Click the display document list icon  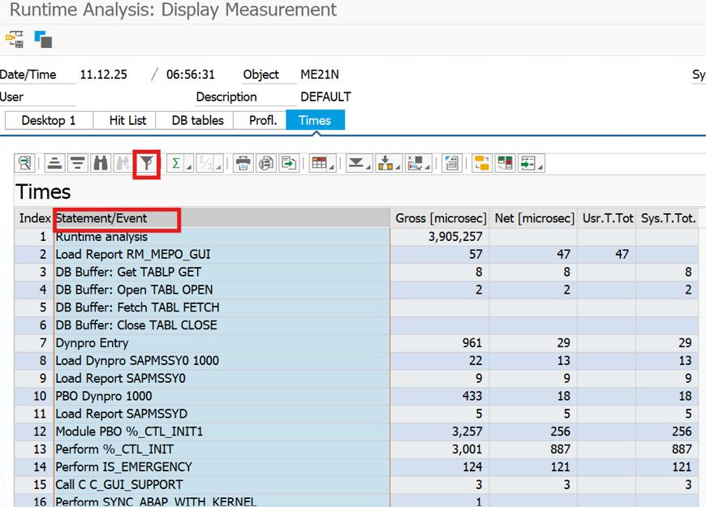(x=452, y=163)
